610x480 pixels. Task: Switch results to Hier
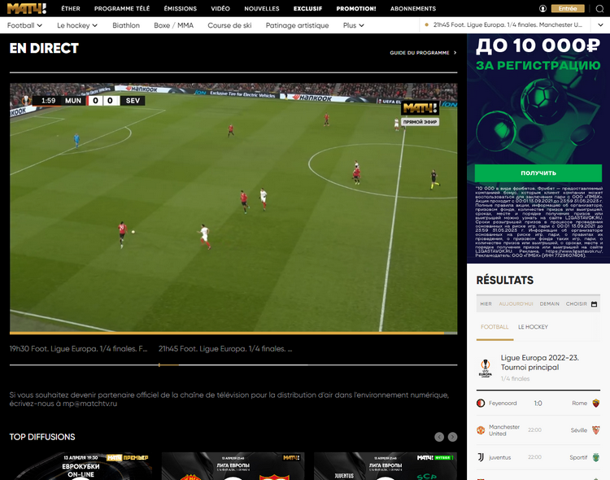pos(486,304)
